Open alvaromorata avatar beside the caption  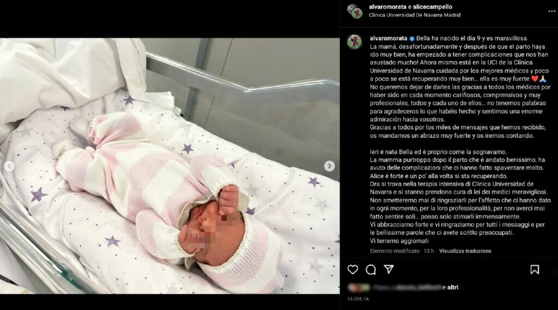(x=355, y=41)
